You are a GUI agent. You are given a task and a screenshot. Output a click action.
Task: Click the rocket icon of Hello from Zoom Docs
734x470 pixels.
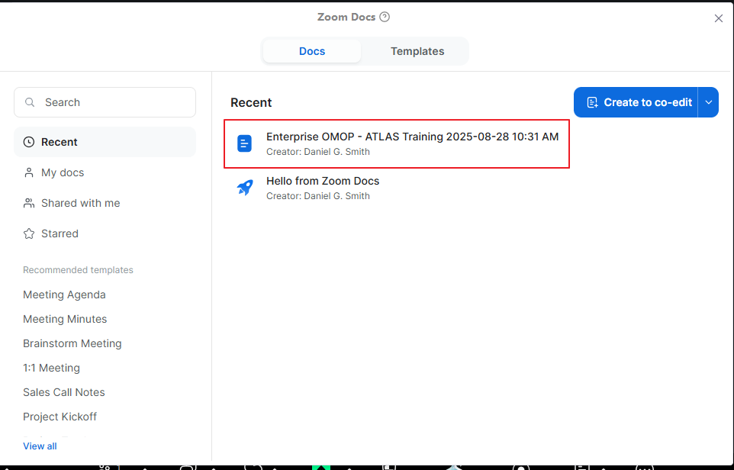(x=244, y=187)
